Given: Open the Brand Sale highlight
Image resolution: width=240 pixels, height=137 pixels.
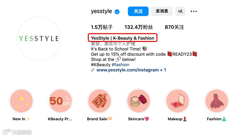Looking at the screenshot, I should point(99,101).
